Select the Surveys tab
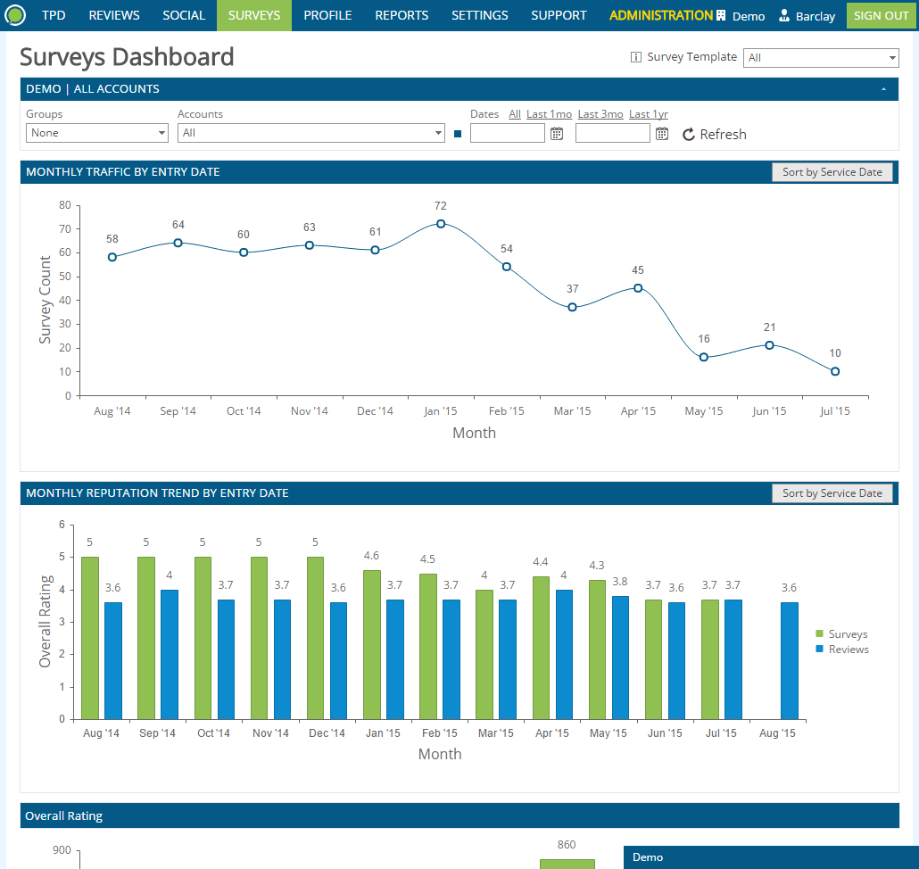Image resolution: width=919 pixels, height=869 pixels. (x=254, y=15)
